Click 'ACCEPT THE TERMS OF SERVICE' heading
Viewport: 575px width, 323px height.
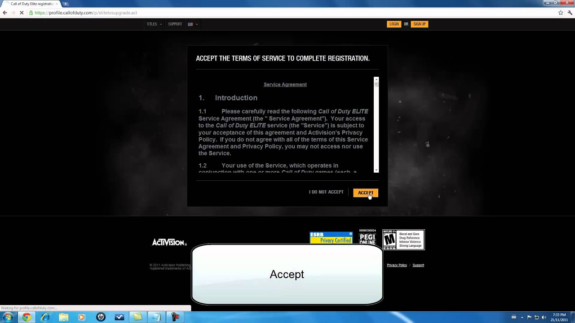pos(283,58)
